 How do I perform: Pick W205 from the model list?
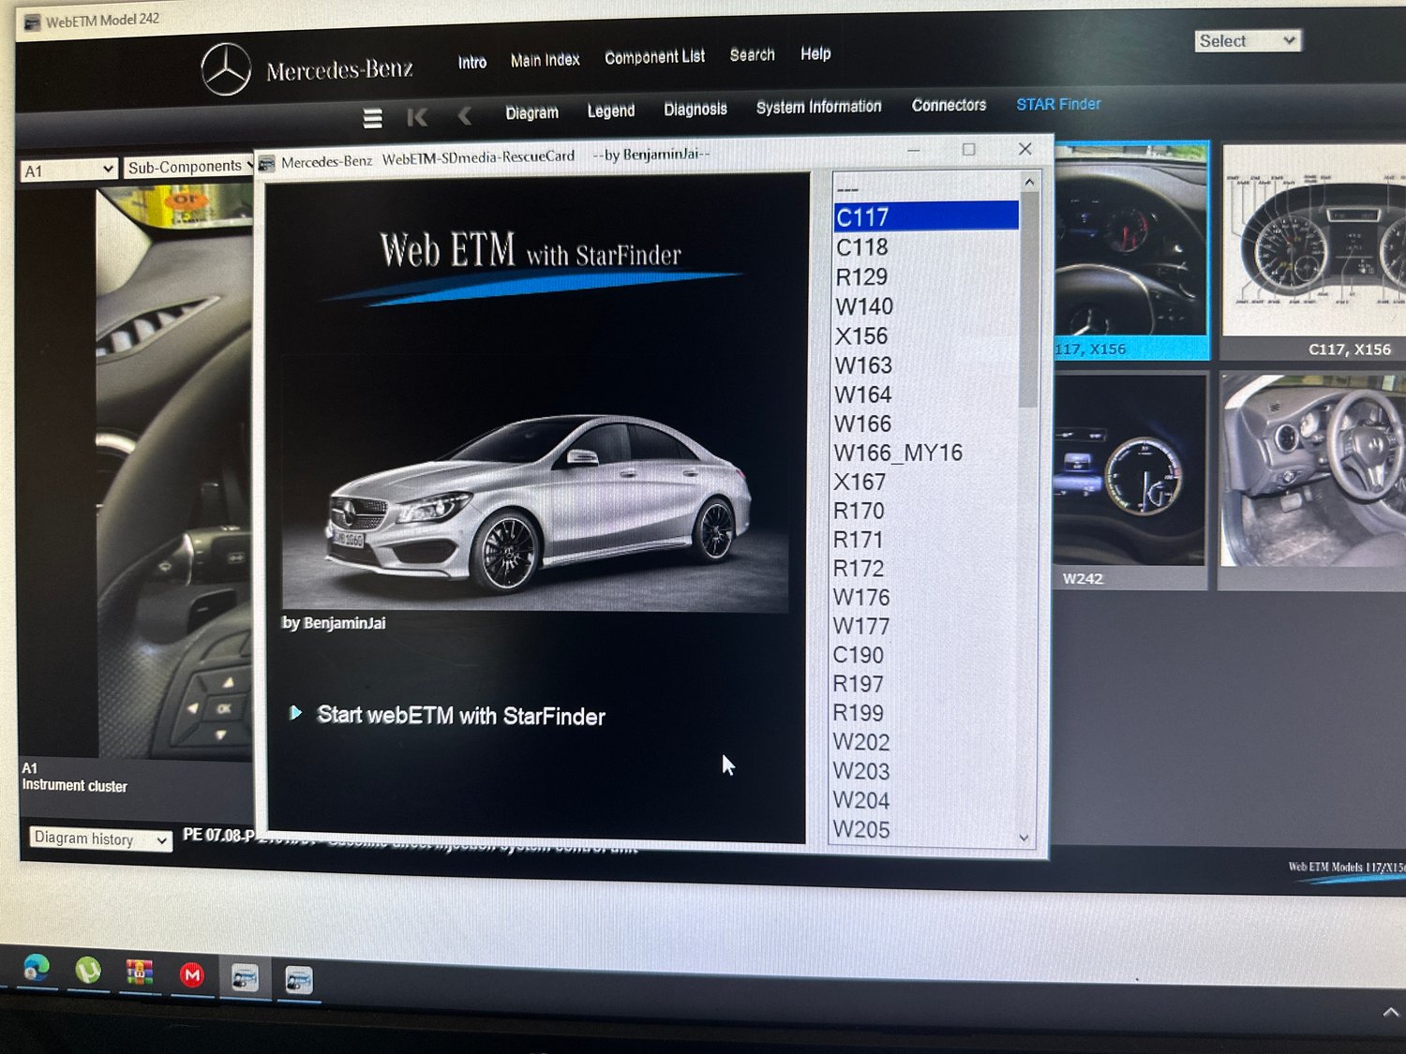click(926, 829)
